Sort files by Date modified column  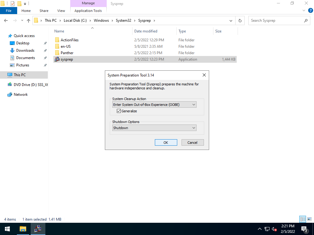click(x=154, y=31)
